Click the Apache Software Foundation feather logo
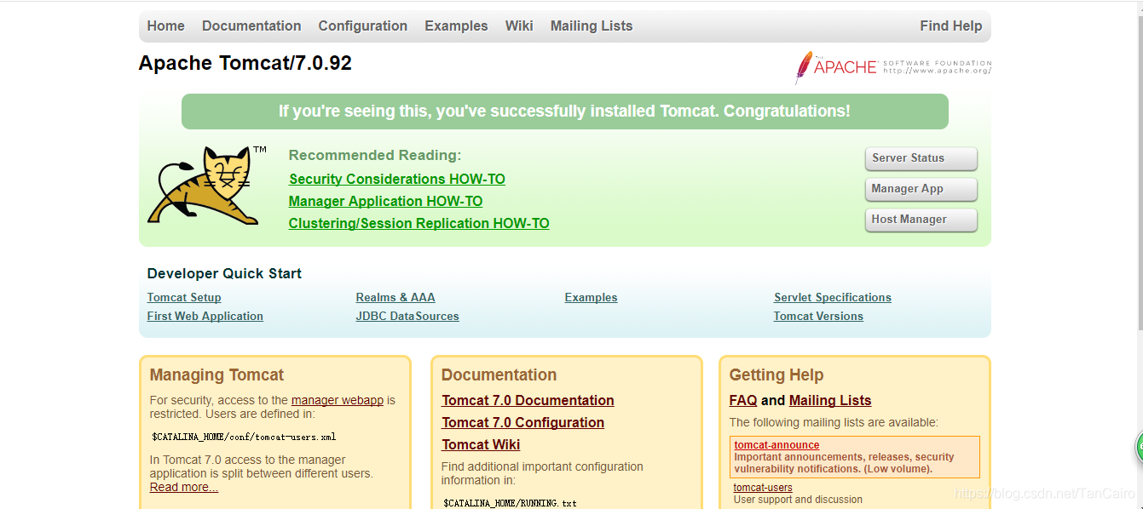The width and height of the screenshot is (1143, 509). (x=893, y=67)
